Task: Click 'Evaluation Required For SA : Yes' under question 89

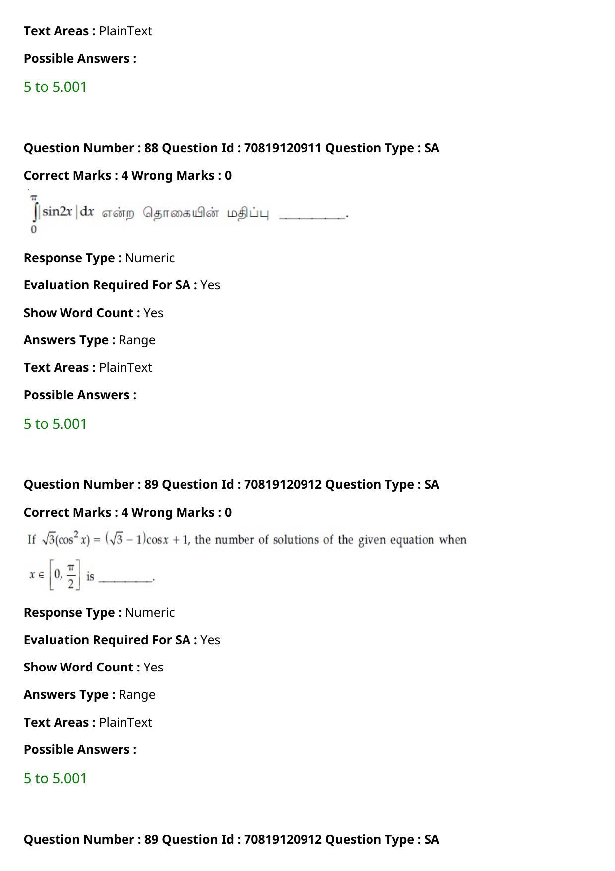Action: click(x=122, y=640)
